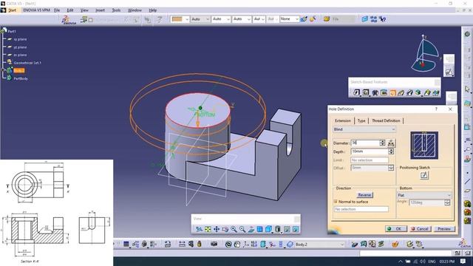Select the Pan tool in View toolbar
This screenshot has width=473, height=266.
[217, 230]
